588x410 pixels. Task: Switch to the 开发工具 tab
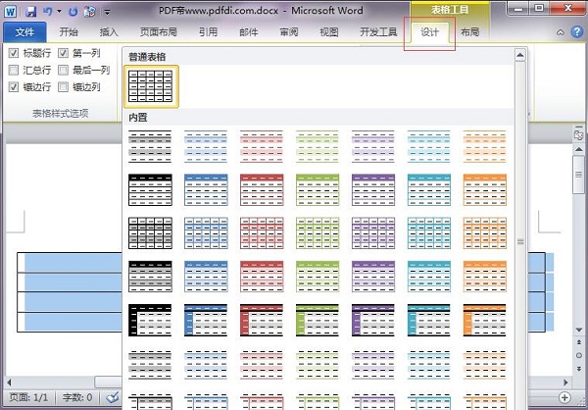[378, 32]
